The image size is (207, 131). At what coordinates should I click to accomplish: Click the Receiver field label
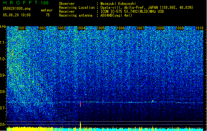67,11
